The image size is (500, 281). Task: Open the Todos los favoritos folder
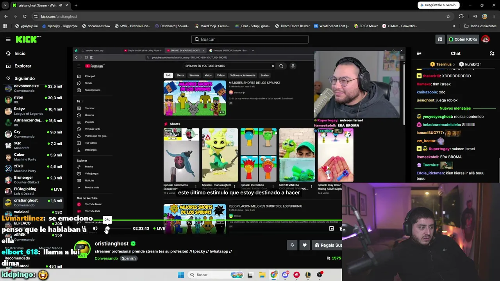pyautogui.click(x=480, y=26)
